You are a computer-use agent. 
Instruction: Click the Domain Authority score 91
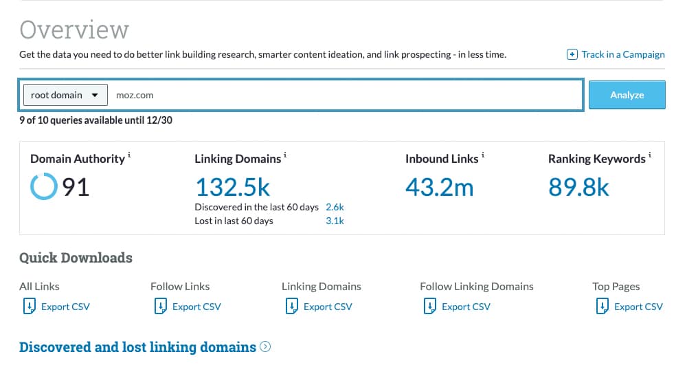pyautogui.click(x=76, y=187)
